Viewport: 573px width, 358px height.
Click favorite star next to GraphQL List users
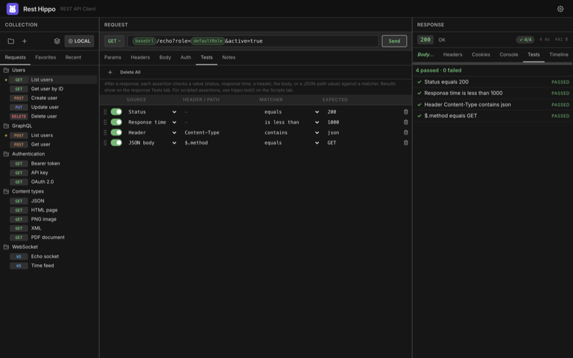pos(6,135)
